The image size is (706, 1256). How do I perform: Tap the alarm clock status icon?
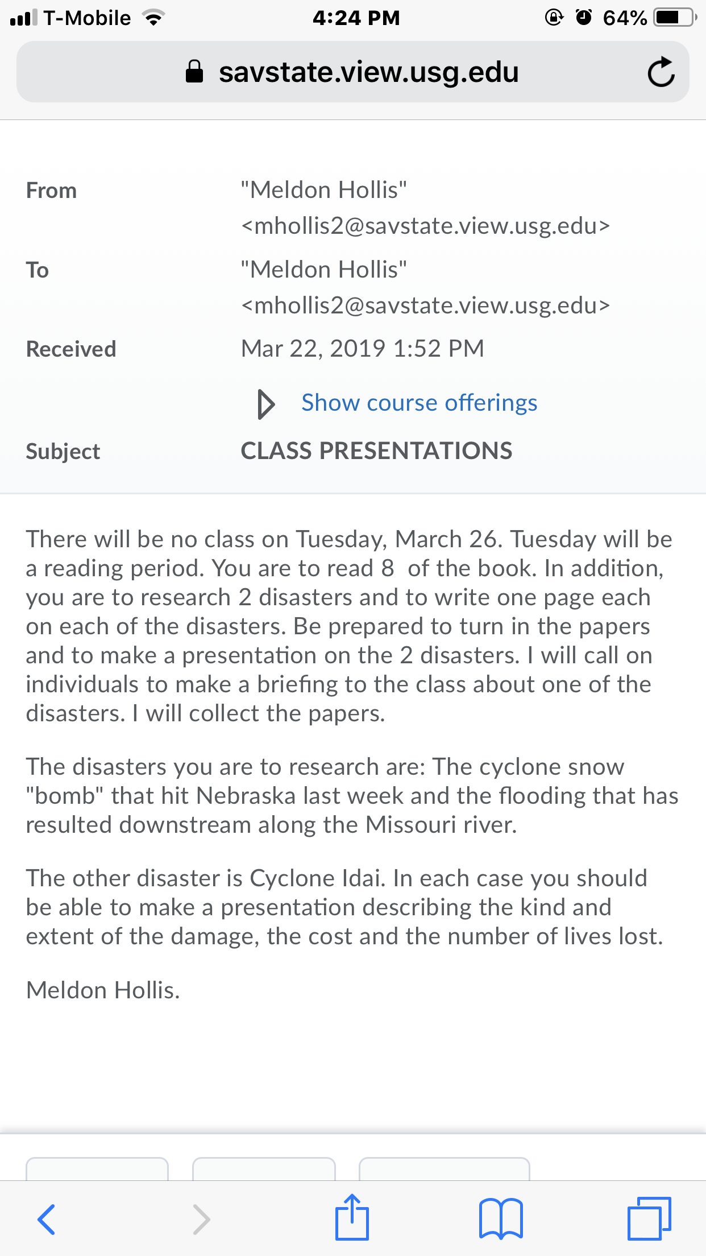[584, 17]
